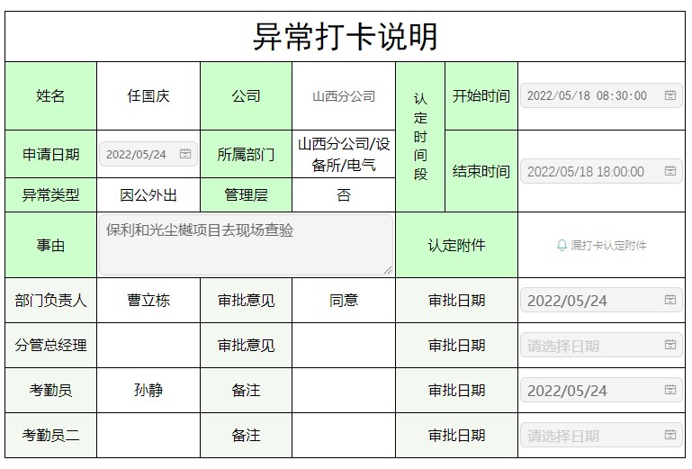This screenshot has height=469, width=692.
Task: Select date in 分管总经理 row 请选择日期 field
Action: (x=601, y=346)
